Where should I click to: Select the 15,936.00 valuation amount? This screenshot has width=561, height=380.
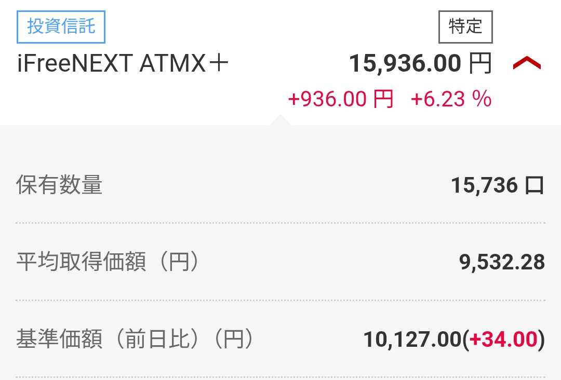(x=405, y=64)
